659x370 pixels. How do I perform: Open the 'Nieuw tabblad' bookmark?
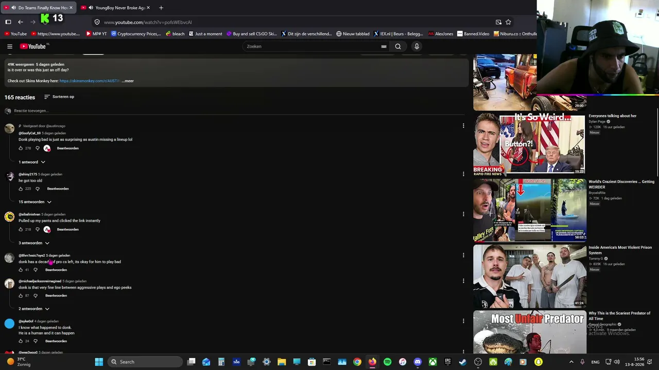tap(353, 34)
